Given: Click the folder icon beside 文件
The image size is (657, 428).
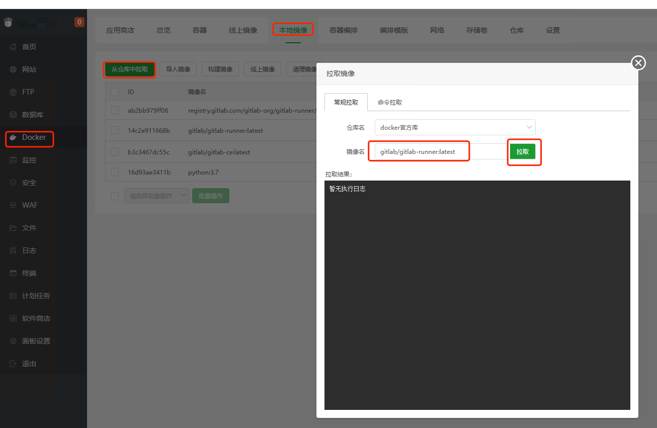Looking at the screenshot, I should (13, 228).
